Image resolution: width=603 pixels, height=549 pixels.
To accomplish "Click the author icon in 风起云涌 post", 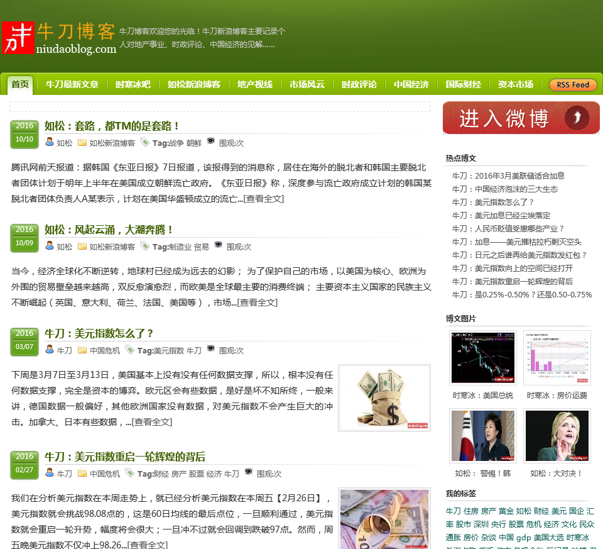I will point(50,246).
